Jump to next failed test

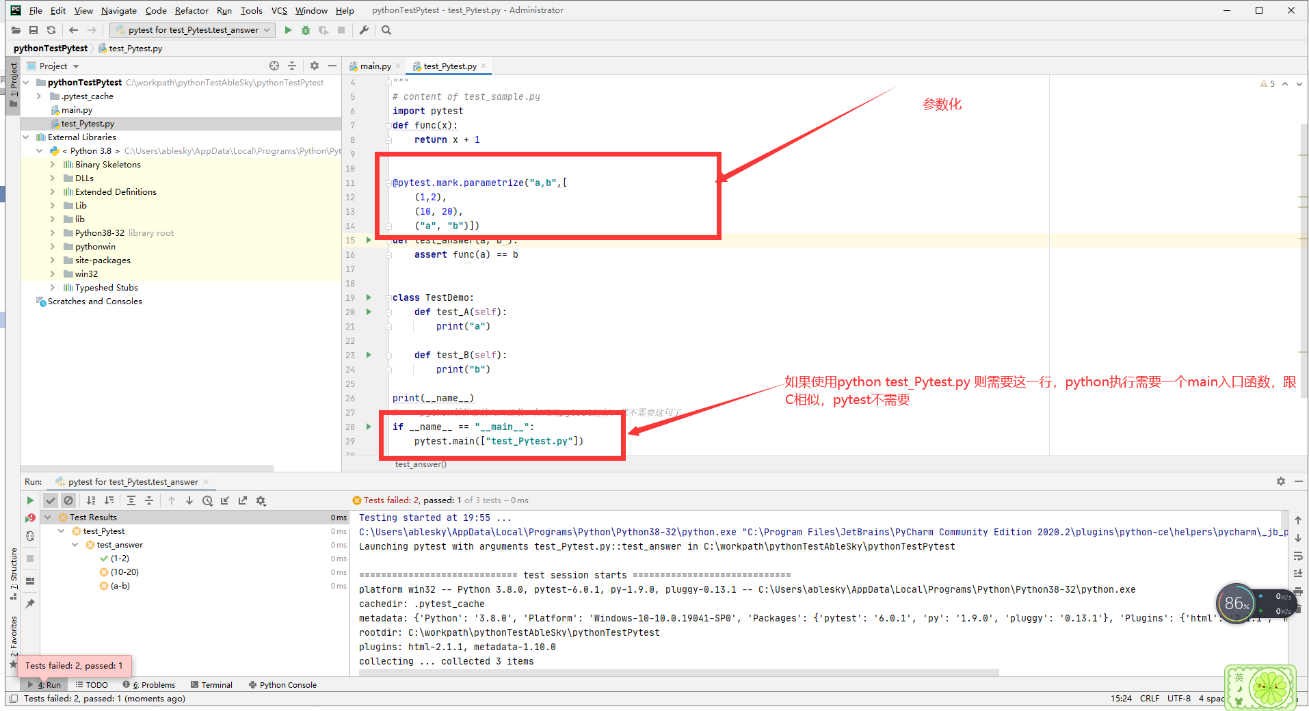point(189,500)
